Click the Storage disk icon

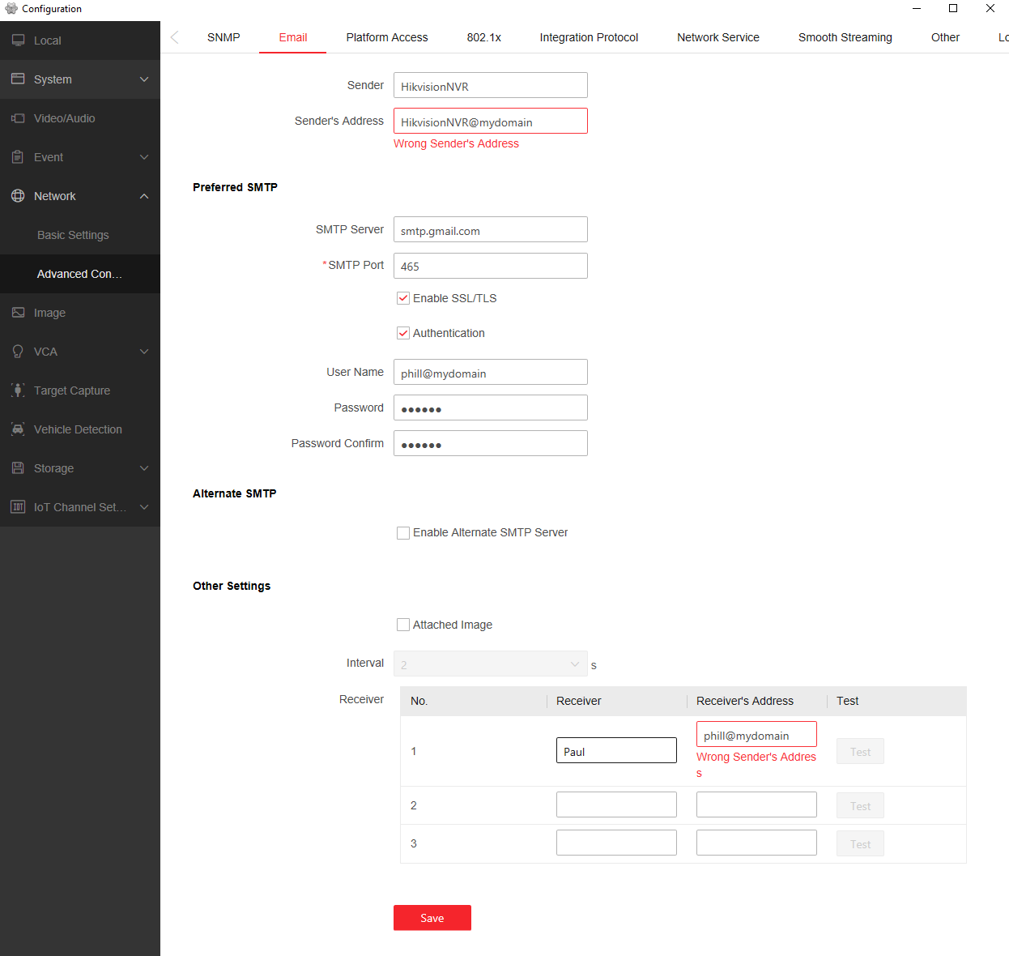pyautogui.click(x=18, y=468)
